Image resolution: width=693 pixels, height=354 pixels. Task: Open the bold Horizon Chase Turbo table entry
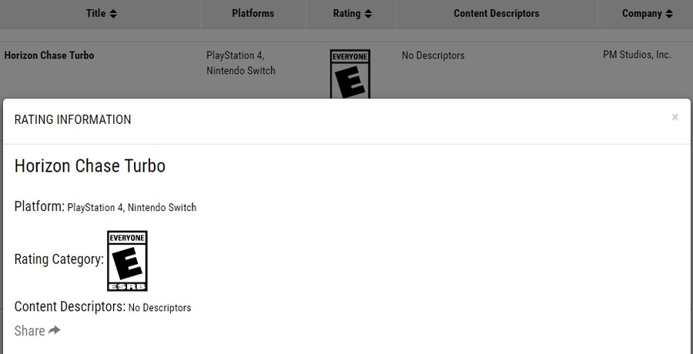49,55
